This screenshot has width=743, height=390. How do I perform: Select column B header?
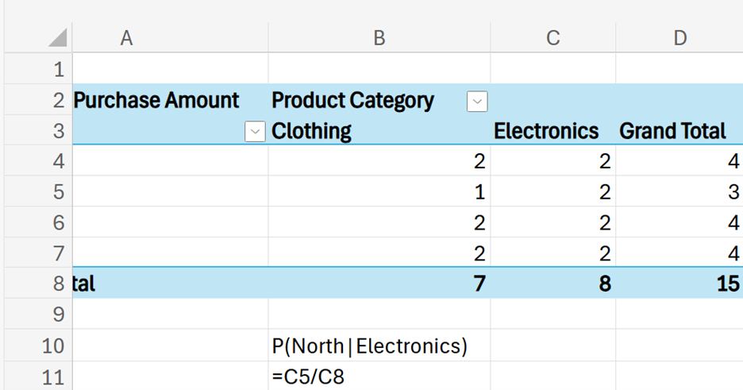click(379, 37)
